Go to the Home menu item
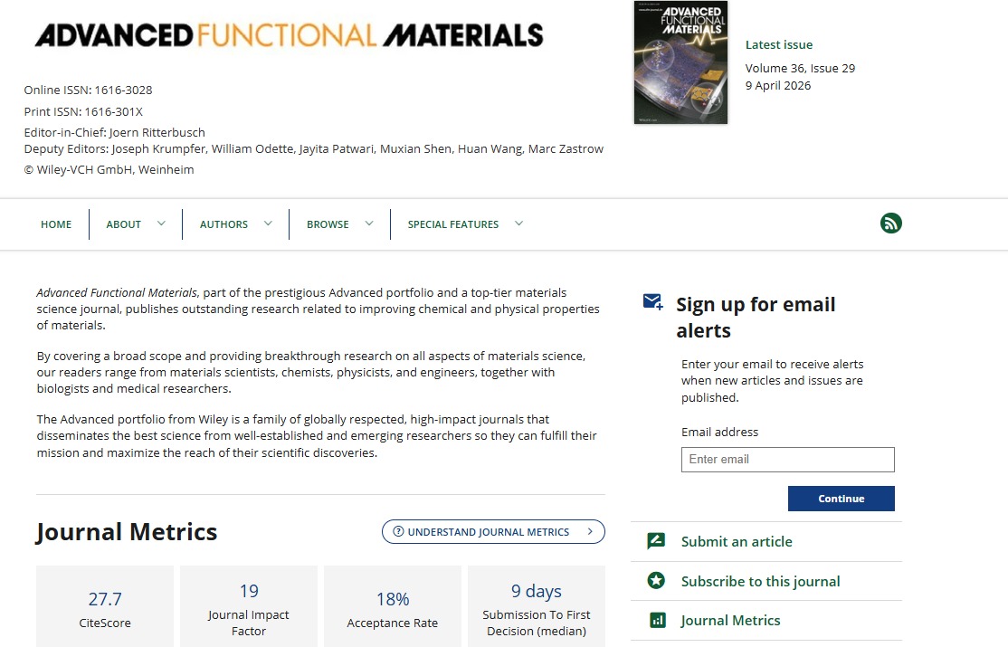The width and height of the screenshot is (1008, 647). (56, 224)
